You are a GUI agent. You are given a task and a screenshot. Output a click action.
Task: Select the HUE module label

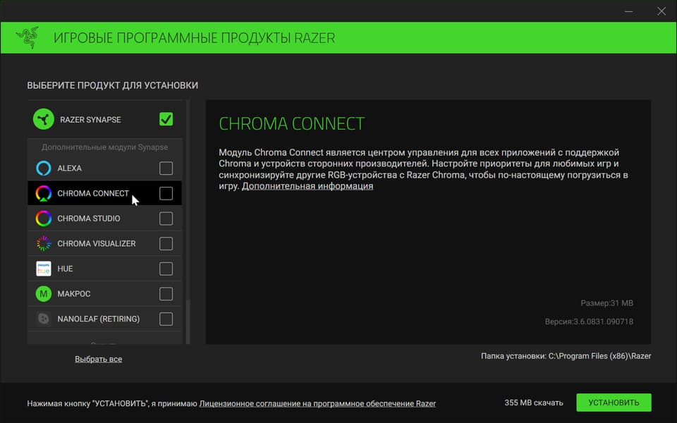[65, 269]
